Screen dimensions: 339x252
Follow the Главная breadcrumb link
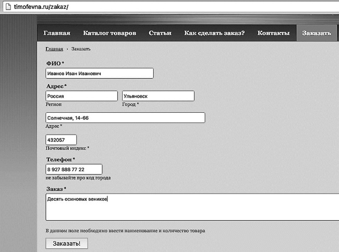tap(54, 49)
